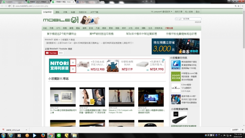This screenshot has height=138, width=245.
Task: Click the NITORI ad up arrow
Action: coord(73,62)
